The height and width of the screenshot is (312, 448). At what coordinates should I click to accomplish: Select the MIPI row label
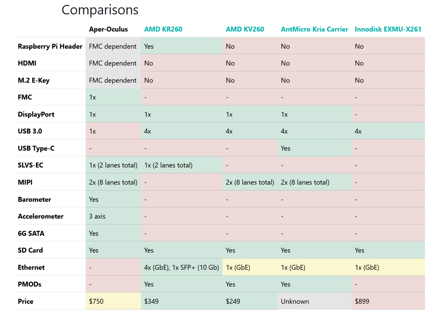point(25,182)
